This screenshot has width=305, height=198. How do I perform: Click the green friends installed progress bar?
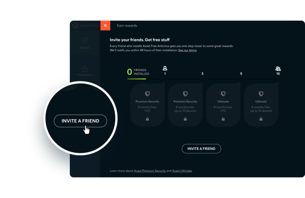pos(136,79)
